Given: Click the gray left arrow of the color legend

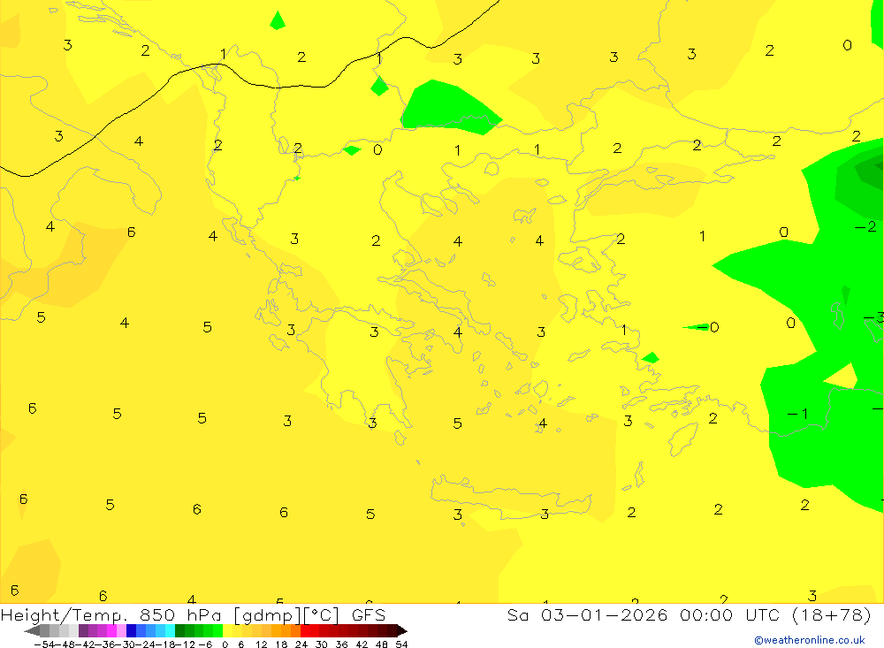Looking at the screenshot, I should (x=32, y=630).
